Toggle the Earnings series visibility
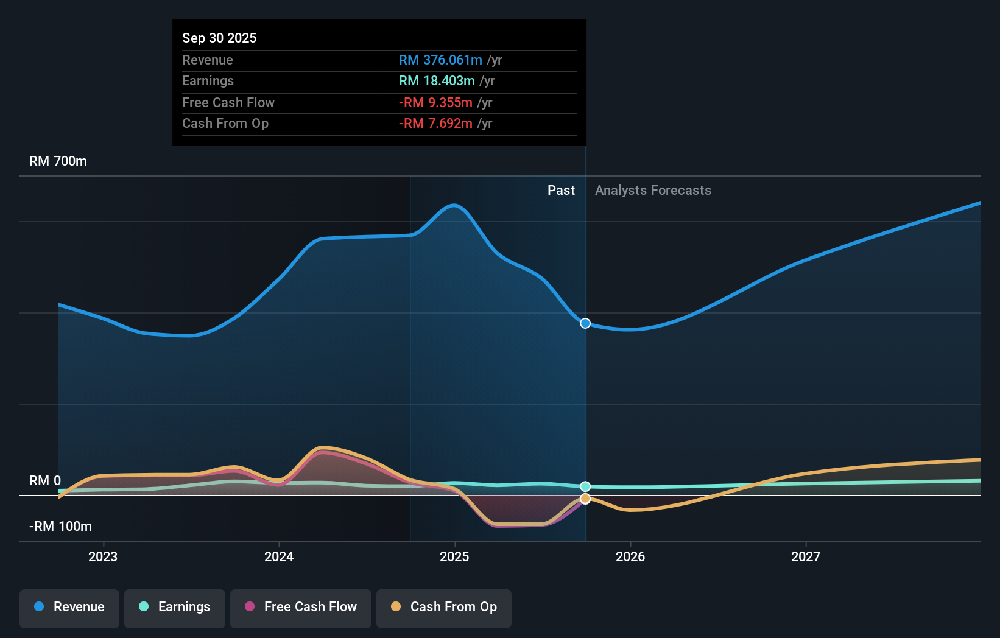This screenshot has height=638, width=1000. pyautogui.click(x=175, y=607)
